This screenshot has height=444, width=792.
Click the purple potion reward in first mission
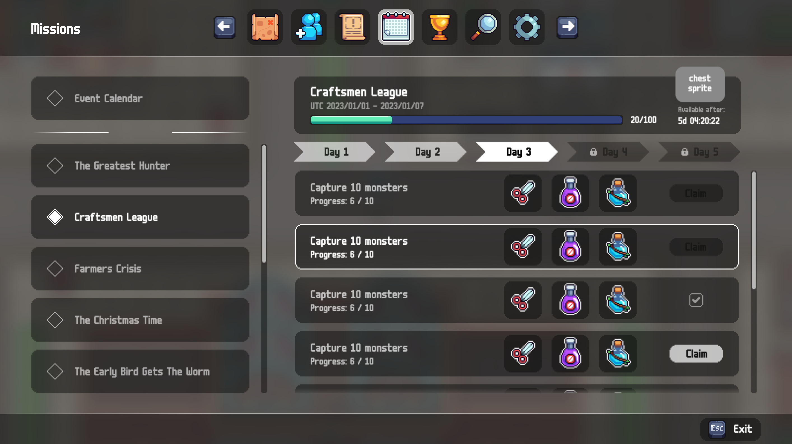point(570,193)
